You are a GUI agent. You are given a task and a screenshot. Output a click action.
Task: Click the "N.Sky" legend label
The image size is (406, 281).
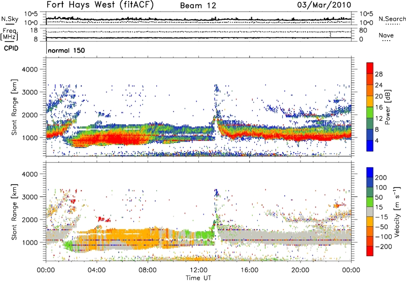click(10, 19)
